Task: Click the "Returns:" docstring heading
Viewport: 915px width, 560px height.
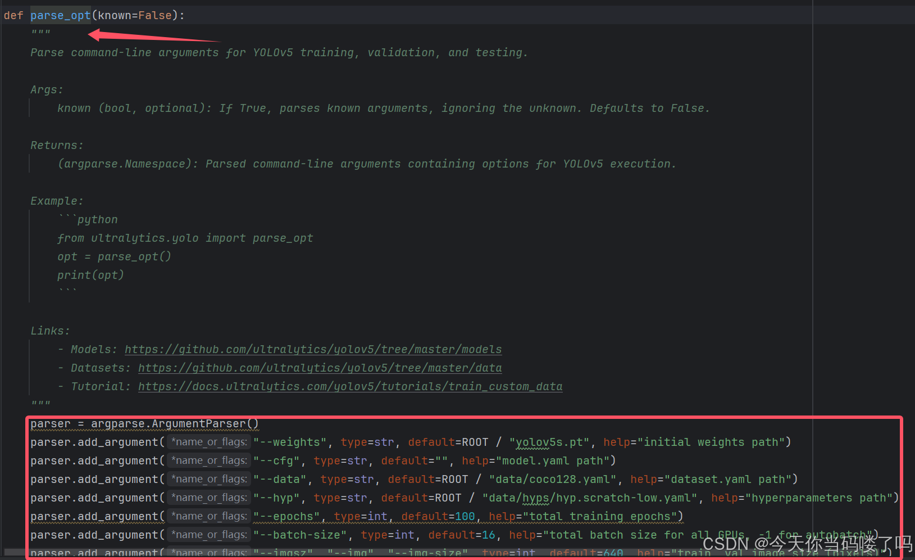Action: (x=57, y=145)
